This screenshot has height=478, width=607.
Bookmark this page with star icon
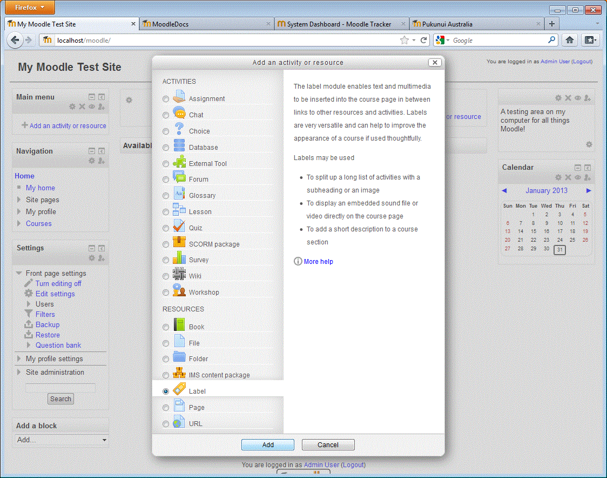[404, 40]
